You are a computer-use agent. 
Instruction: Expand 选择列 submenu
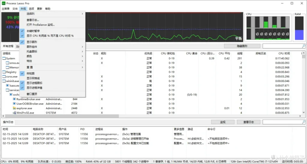tap(52, 14)
